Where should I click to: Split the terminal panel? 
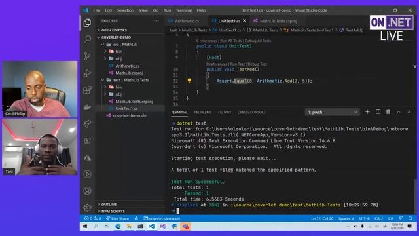378,112
